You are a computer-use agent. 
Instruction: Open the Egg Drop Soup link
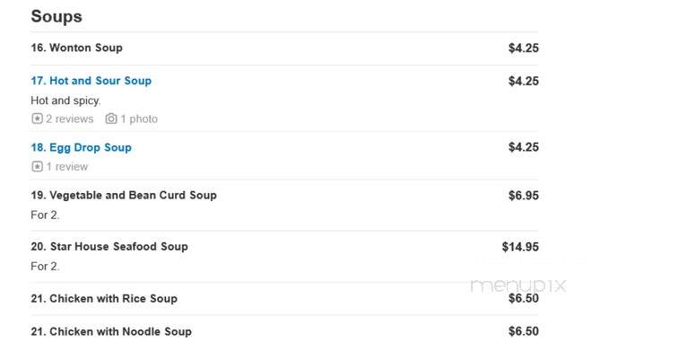[x=81, y=147]
